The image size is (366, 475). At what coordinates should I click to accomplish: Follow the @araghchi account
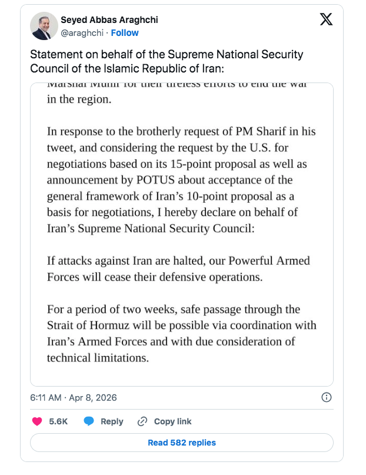(x=125, y=33)
